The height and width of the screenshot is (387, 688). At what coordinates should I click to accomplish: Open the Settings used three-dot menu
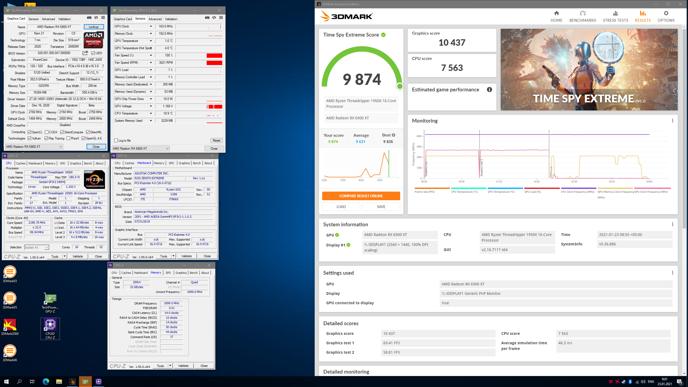[672, 273]
